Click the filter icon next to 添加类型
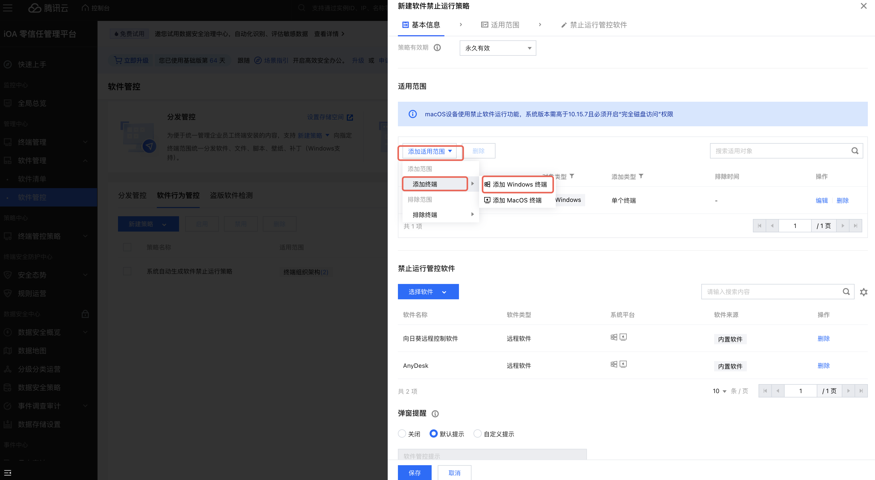875x480 pixels. pos(641,176)
